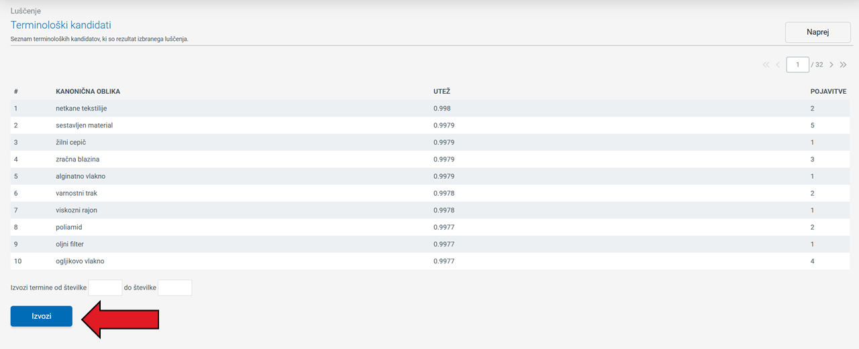Click the 'Kanonična oblika' column header
Image resolution: width=859 pixels, height=349 pixels.
click(x=88, y=91)
